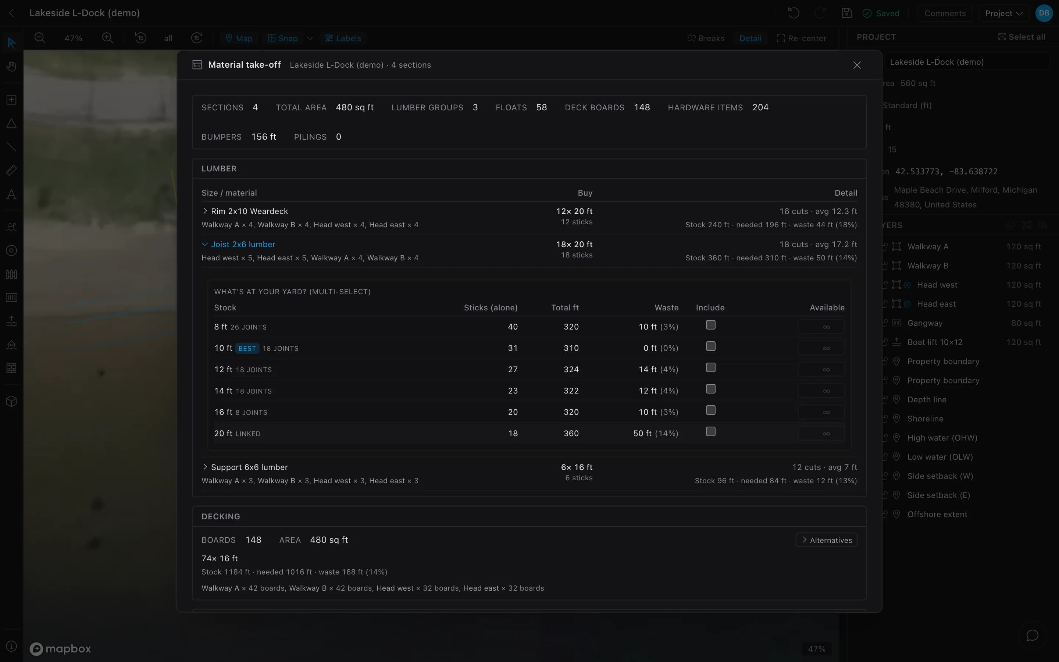Check Include for 10 ft BEST stock
Viewport: 1059px width, 662px height.
click(x=711, y=346)
